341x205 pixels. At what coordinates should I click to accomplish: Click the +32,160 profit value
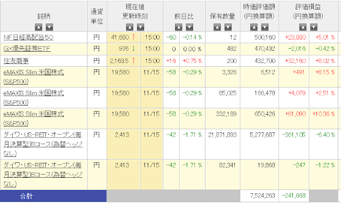(295, 61)
